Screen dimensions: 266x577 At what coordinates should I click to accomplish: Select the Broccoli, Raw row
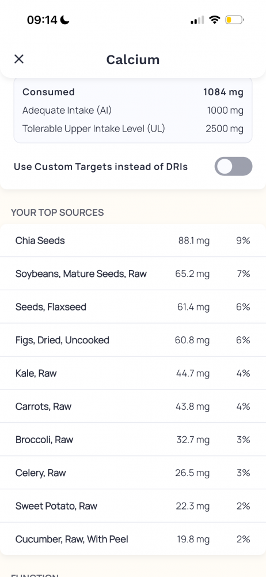tap(133, 439)
